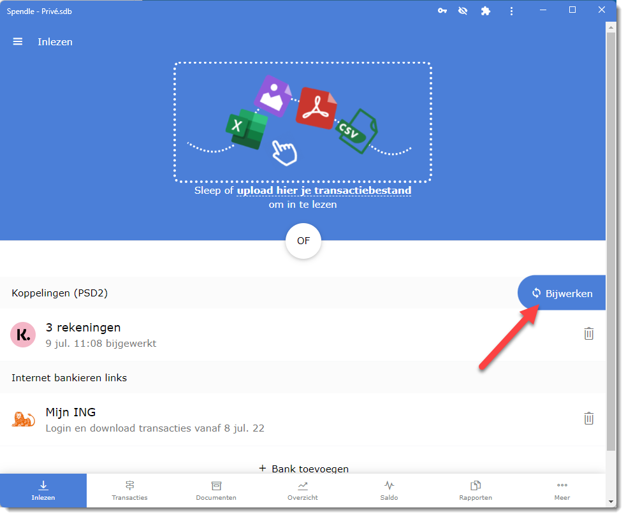Click '9 jul. 11:08 bijgewerkt' text
The image size is (626, 517).
click(x=101, y=344)
